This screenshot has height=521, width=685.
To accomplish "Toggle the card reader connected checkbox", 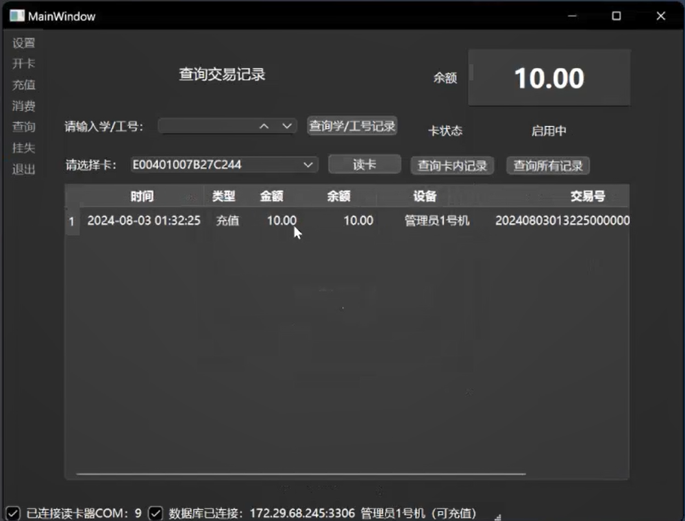I will pyautogui.click(x=12, y=513).
